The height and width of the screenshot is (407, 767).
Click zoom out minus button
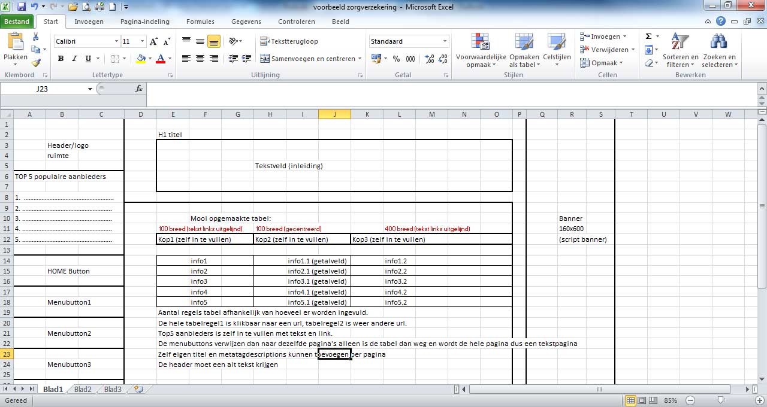690,400
